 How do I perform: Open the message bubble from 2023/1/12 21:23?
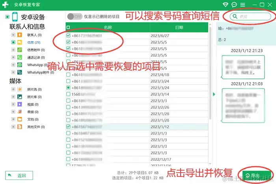[x=243, y=67]
